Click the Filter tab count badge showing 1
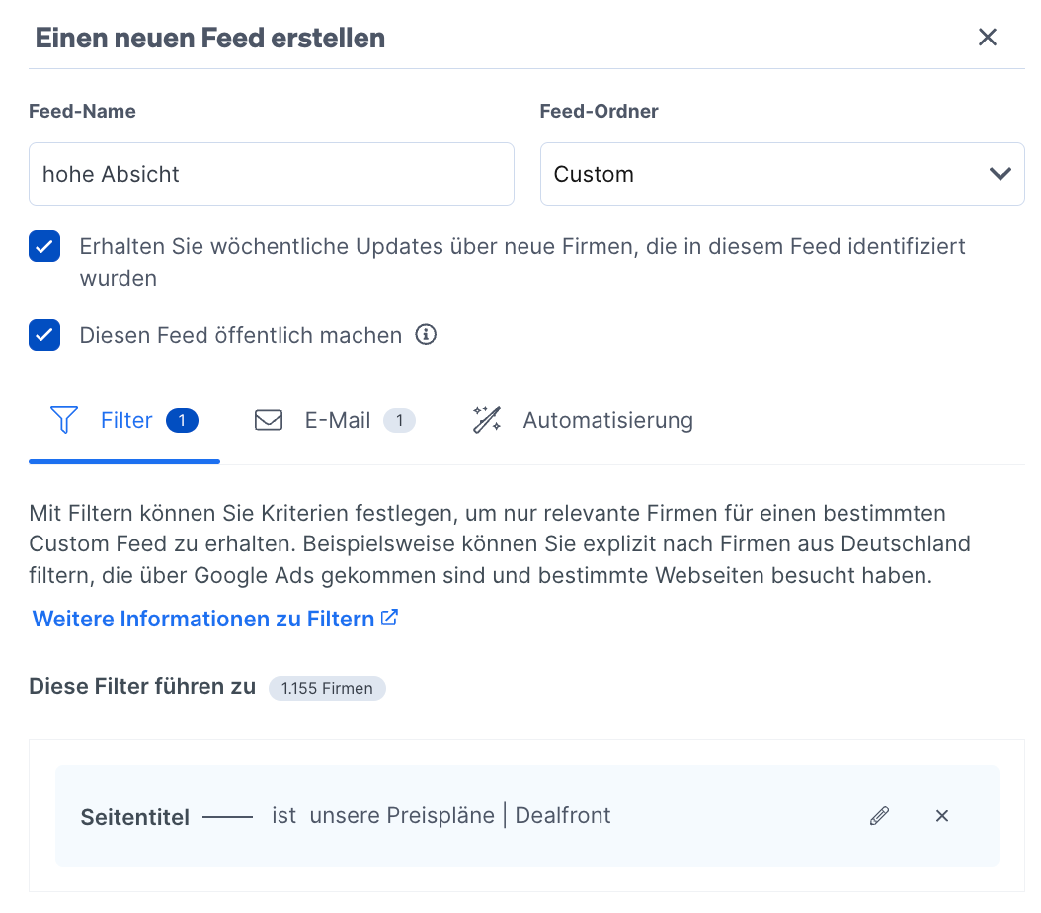This screenshot has height=913, width=1041. [182, 420]
